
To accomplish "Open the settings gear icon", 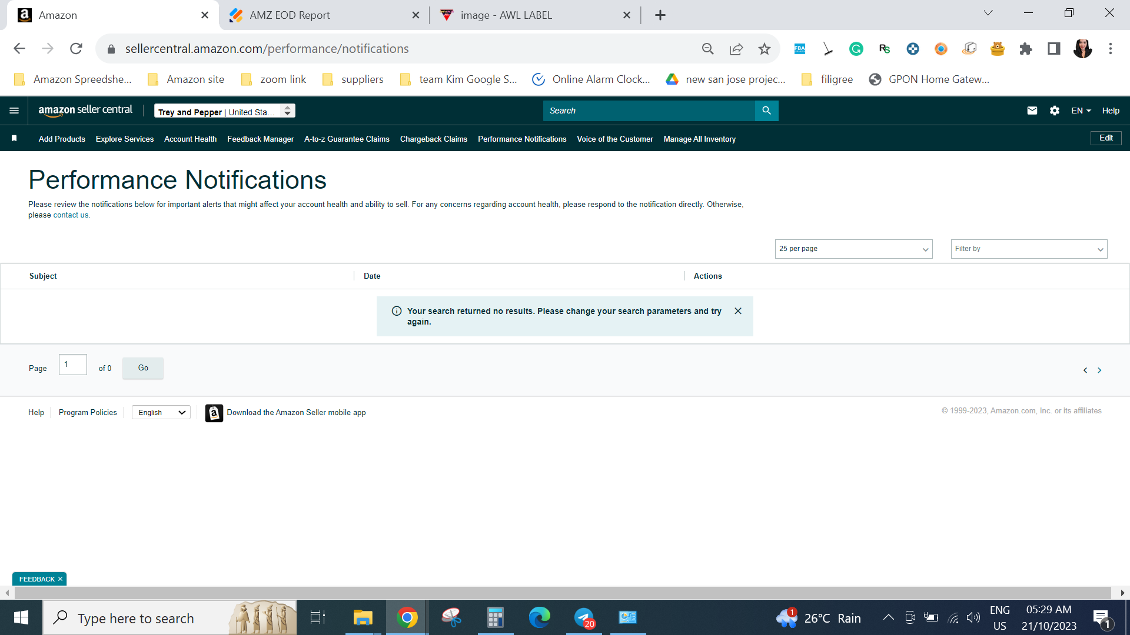I will [x=1055, y=111].
